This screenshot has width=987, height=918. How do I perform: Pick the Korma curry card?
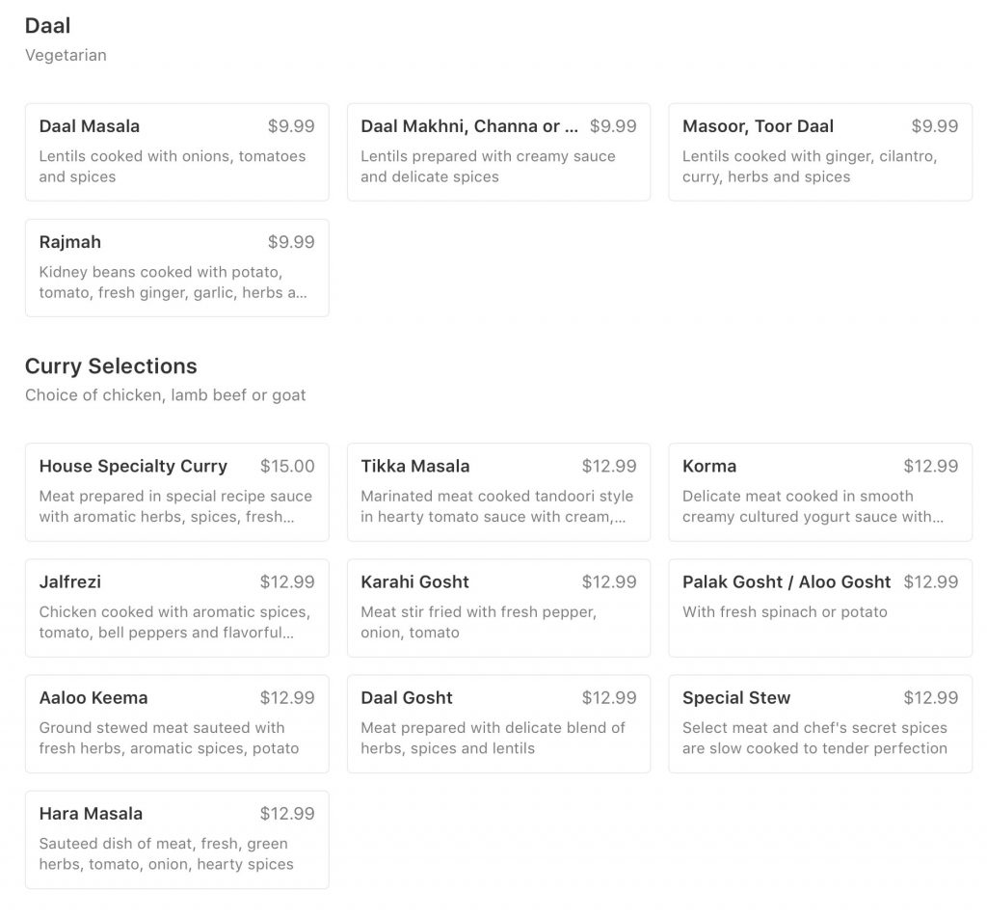(x=820, y=492)
